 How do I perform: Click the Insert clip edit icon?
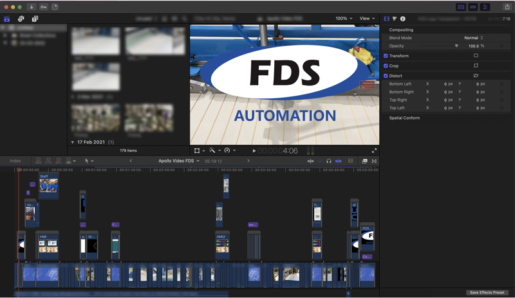pyautogui.click(x=49, y=161)
